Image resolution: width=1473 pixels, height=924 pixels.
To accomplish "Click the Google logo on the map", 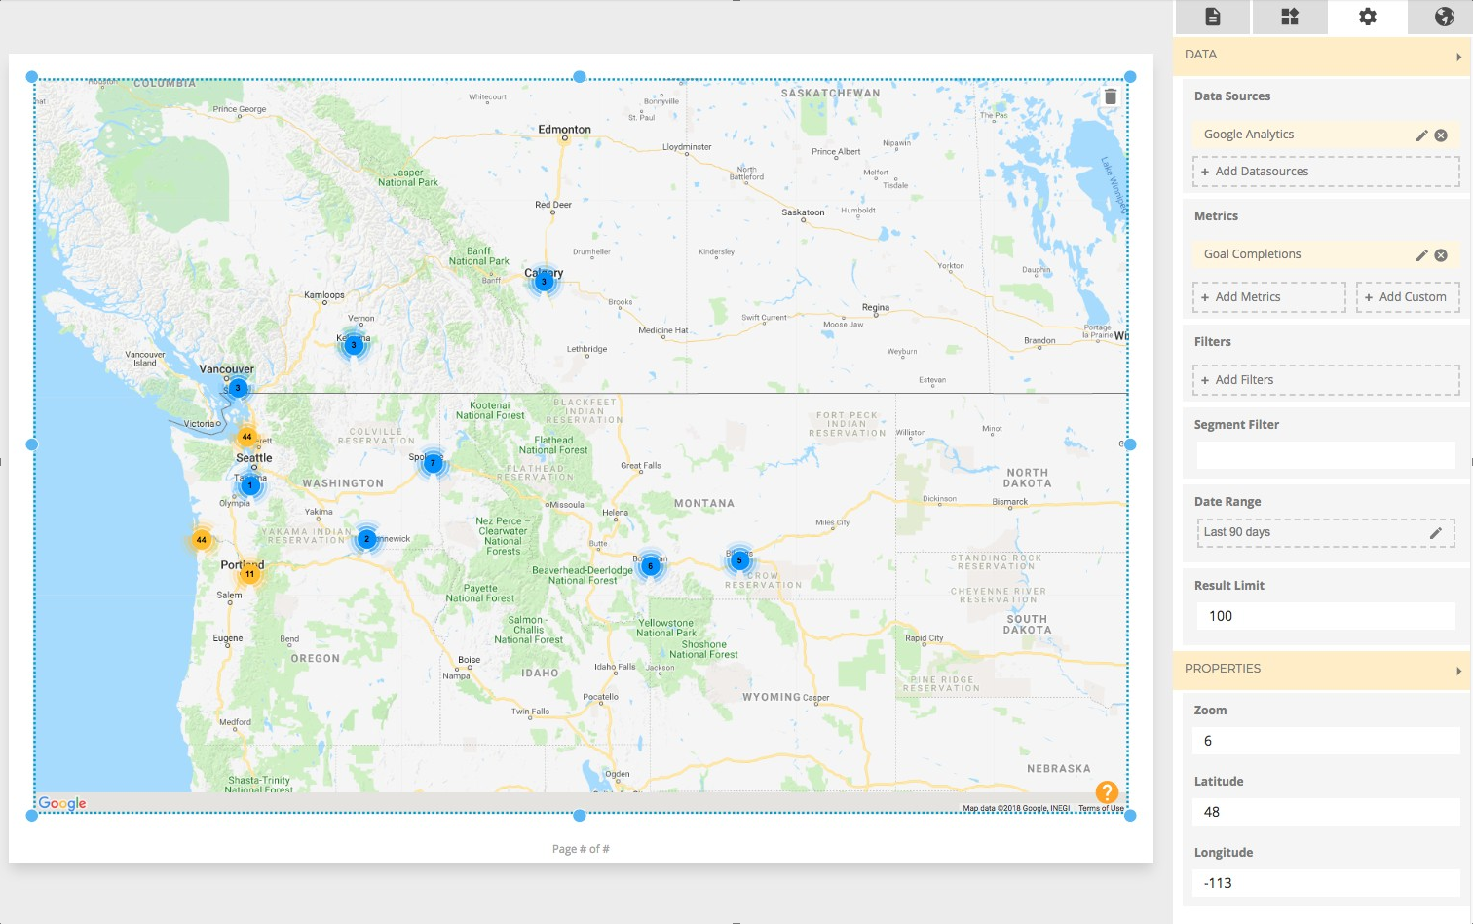I will pos(62,803).
